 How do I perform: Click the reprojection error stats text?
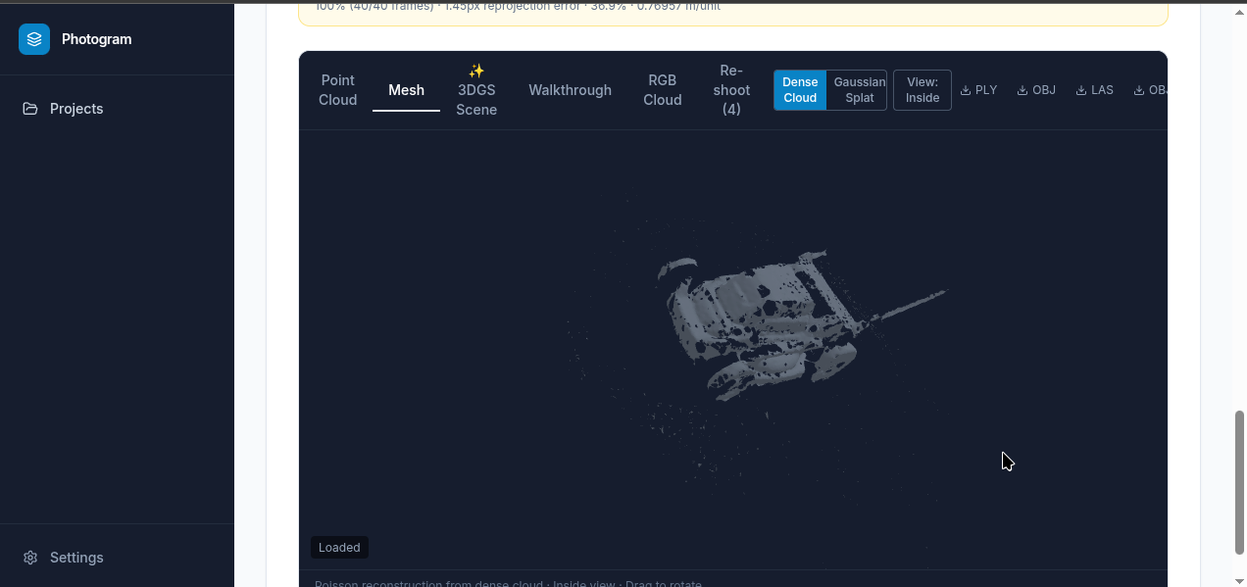pos(519,7)
